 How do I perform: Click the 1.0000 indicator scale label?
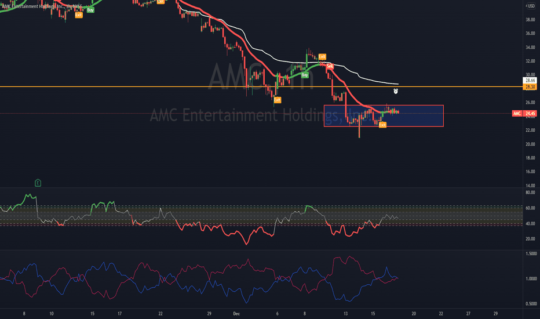531,278
